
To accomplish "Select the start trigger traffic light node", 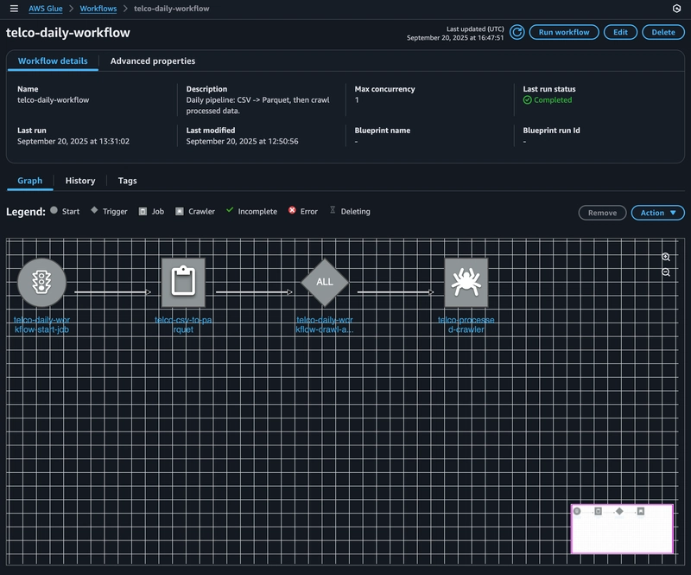I will click(41, 282).
